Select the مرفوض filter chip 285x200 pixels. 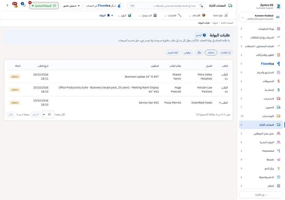[187, 53]
